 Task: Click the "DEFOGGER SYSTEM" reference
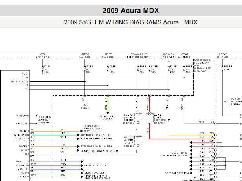point(177,173)
